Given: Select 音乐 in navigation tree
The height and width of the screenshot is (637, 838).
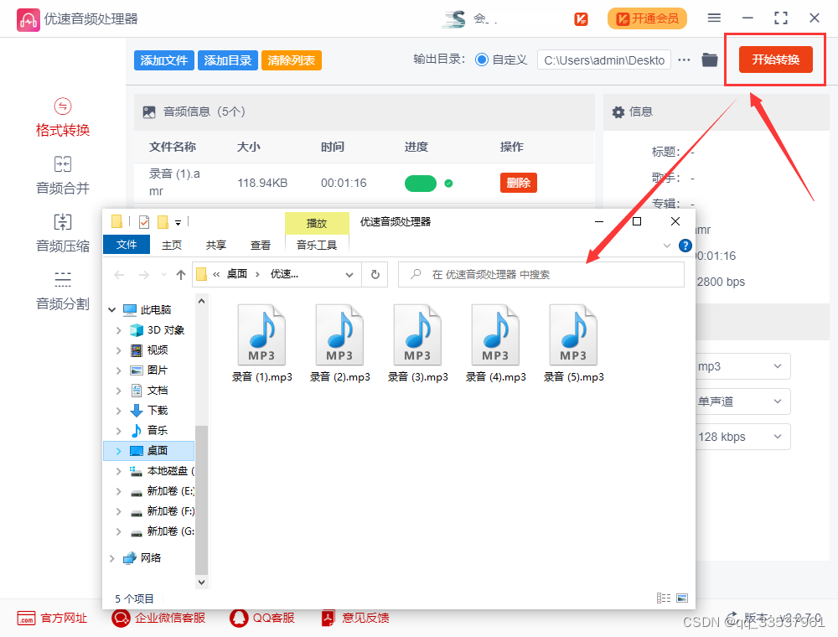Looking at the screenshot, I should click(158, 431).
